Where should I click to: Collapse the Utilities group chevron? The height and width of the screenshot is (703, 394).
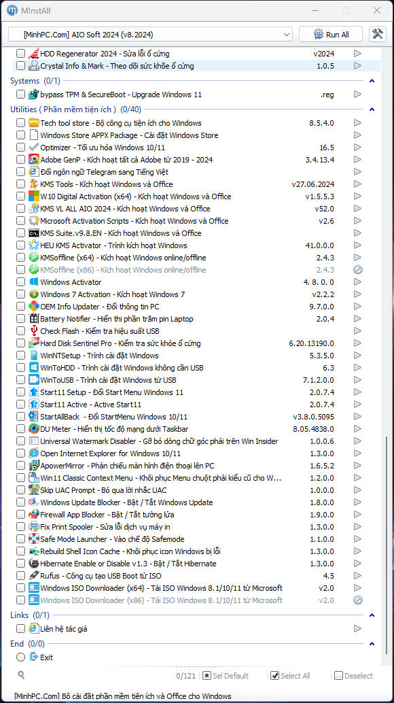click(371, 109)
